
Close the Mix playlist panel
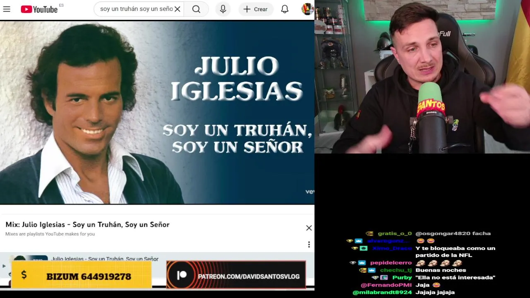309,228
